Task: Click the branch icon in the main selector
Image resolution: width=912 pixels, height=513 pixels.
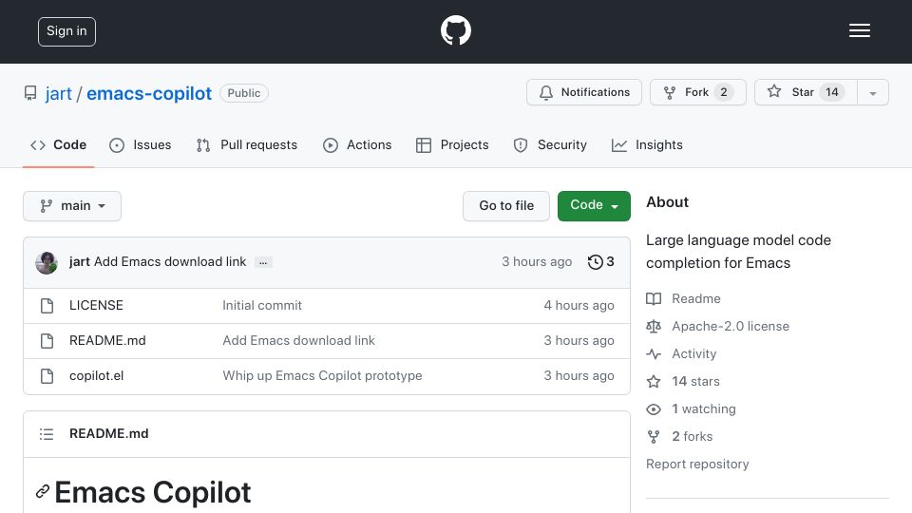Action: pyautogui.click(x=46, y=206)
